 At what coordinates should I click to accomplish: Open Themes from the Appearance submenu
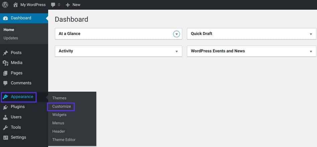[59, 98]
